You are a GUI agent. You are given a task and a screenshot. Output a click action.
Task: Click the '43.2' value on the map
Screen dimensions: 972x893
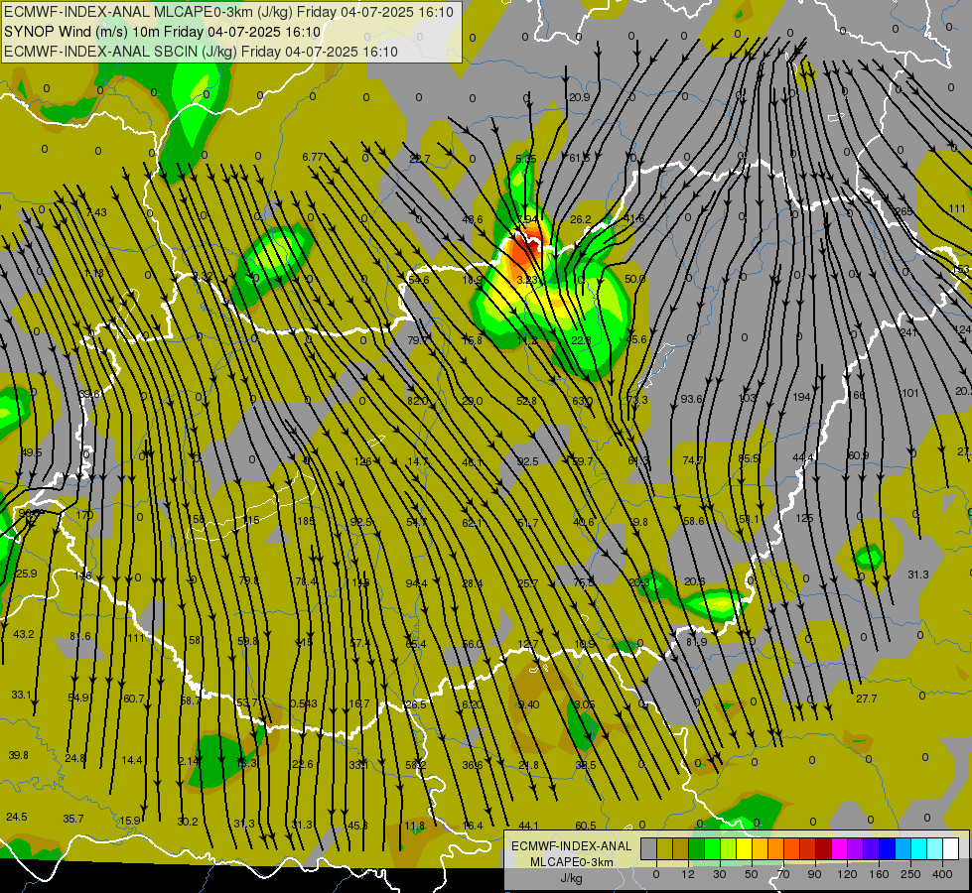tap(24, 634)
